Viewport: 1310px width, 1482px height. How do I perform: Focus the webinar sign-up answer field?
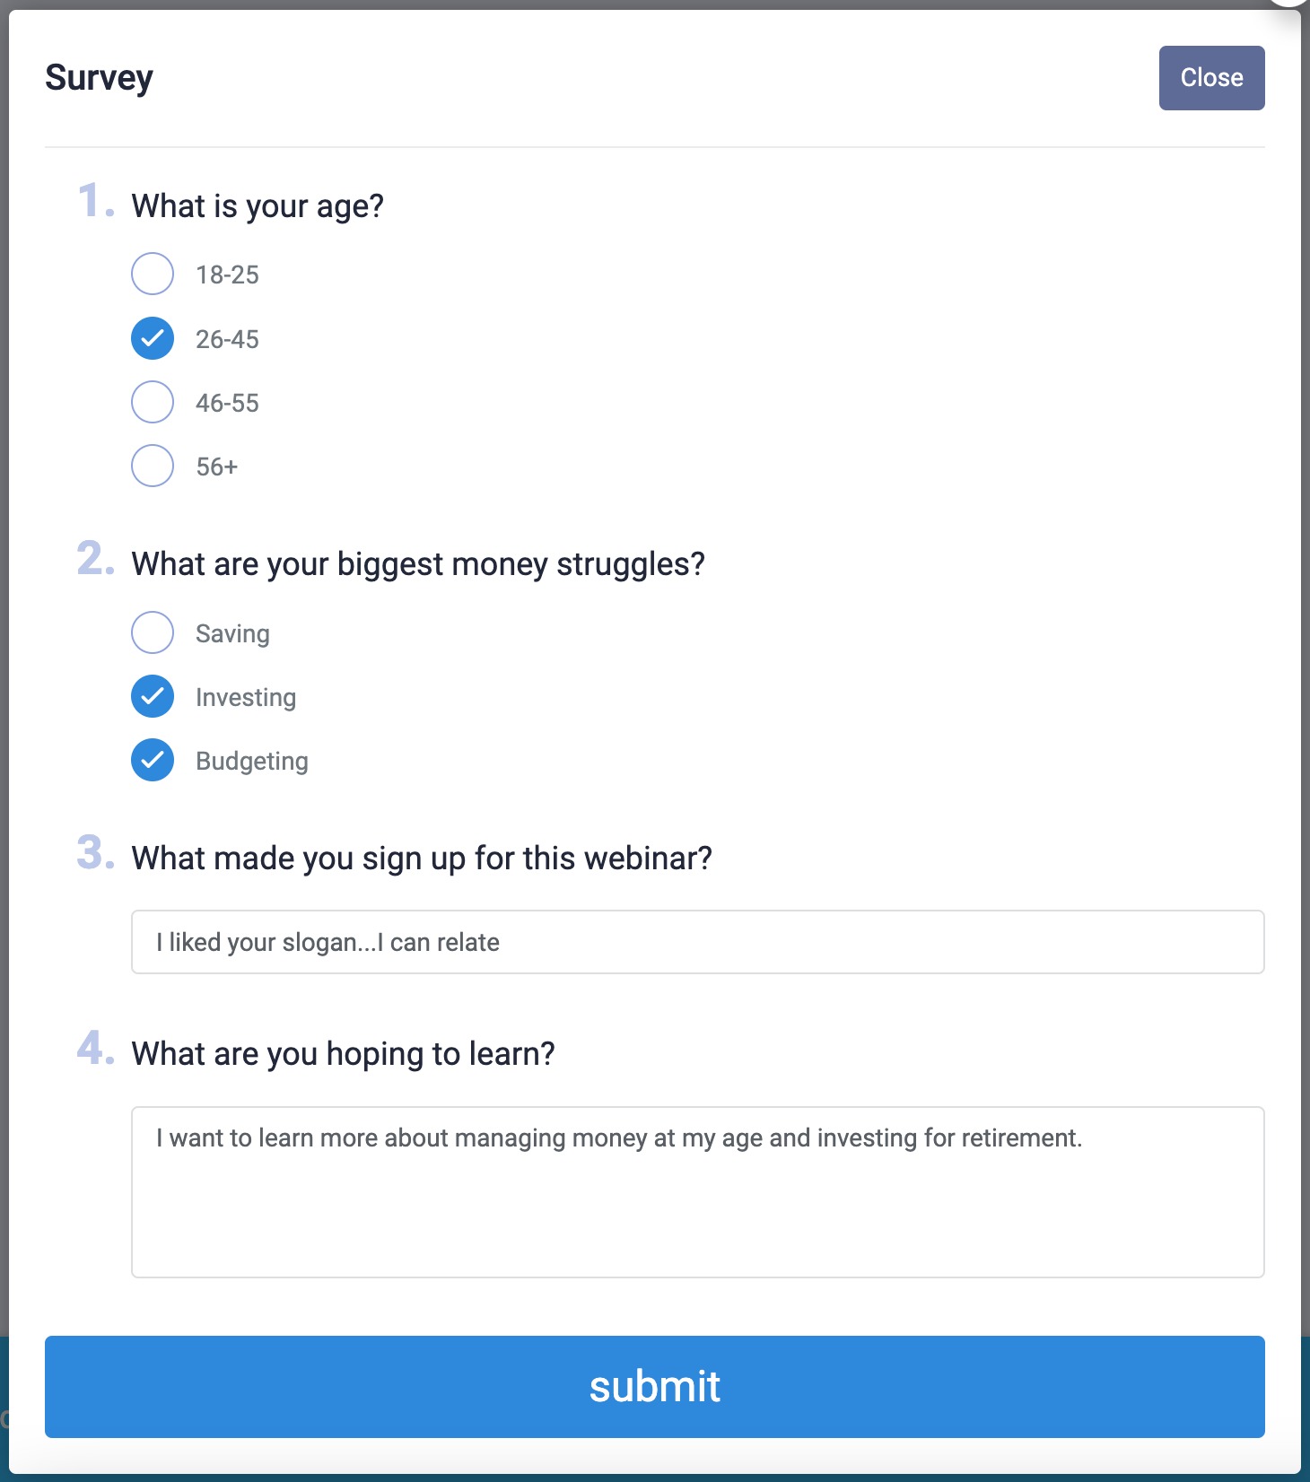pyautogui.click(x=698, y=941)
